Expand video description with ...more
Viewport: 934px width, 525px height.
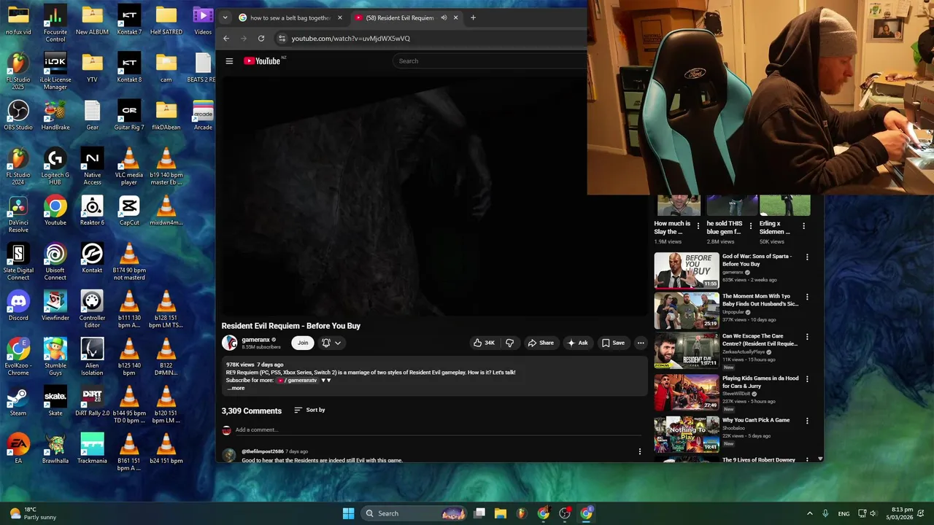[236, 388]
